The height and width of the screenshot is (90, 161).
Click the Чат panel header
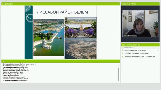60,61
